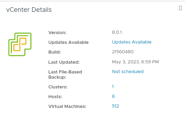Open the Not scheduled backup link
The width and height of the screenshot is (185, 126).
tap(128, 72)
